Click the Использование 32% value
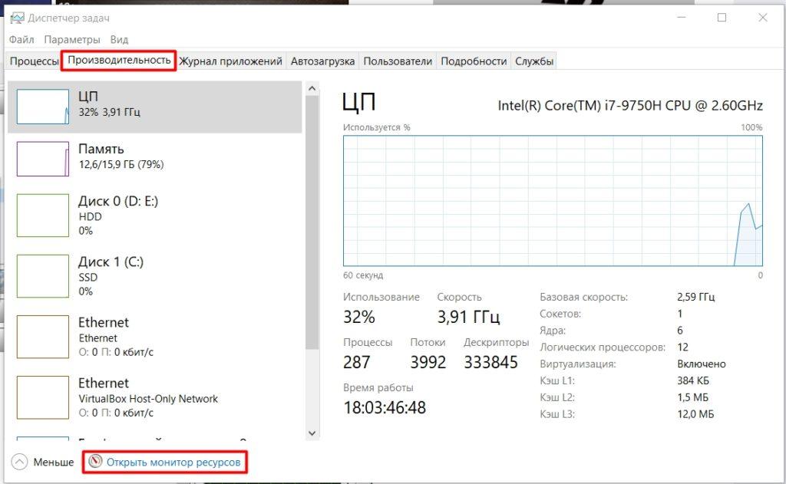This screenshot has width=786, height=484. point(359,317)
